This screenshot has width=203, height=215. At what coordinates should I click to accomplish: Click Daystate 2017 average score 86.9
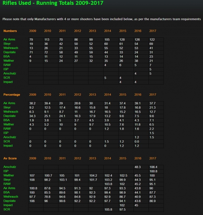click(153, 201)
